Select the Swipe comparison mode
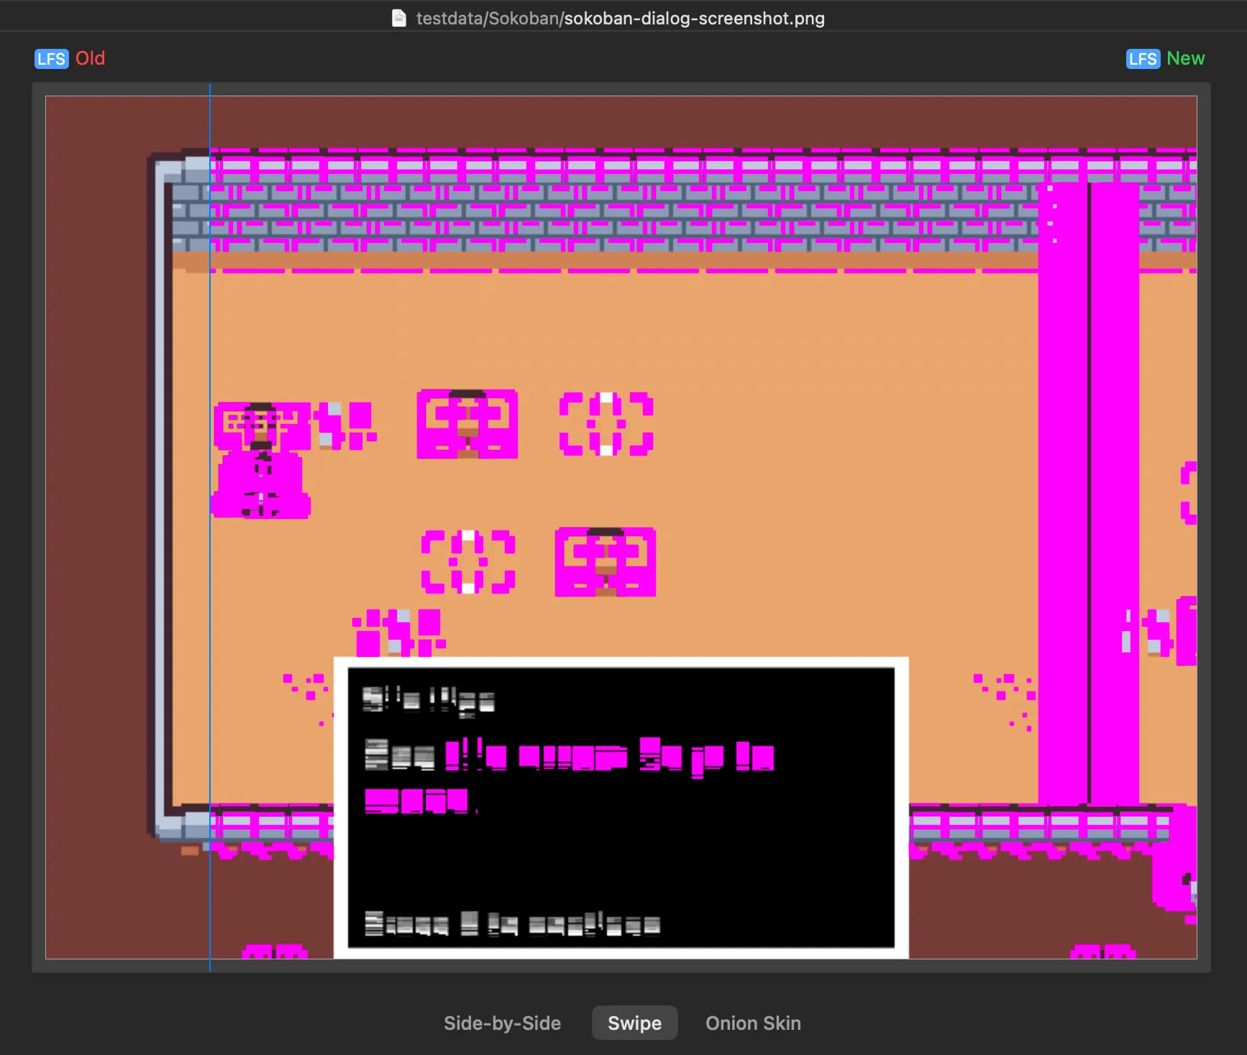Screen dimensions: 1247x1055 pyautogui.click(x=634, y=1023)
